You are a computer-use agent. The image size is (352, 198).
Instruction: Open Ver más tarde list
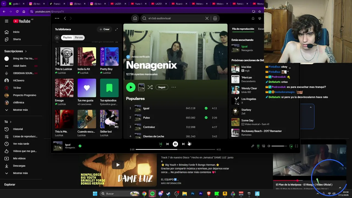pos(21,144)
